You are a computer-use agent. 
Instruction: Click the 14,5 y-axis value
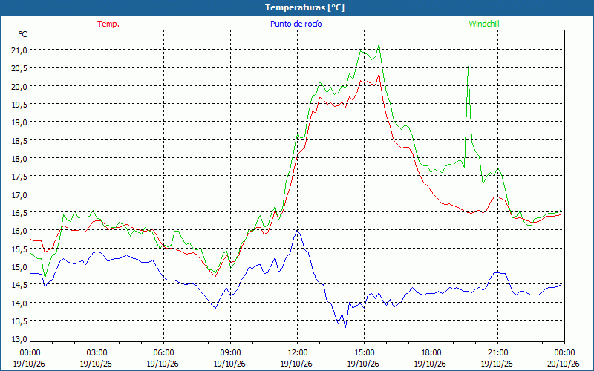pos(19,285)
